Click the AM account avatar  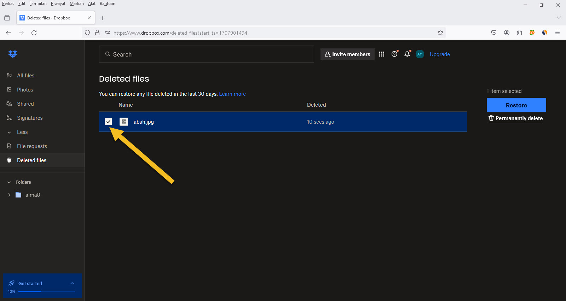(x=420, y=54)
